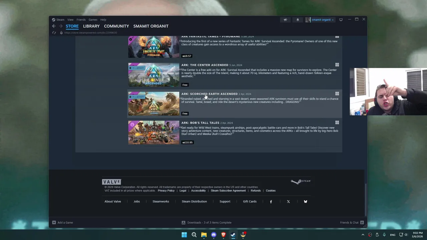This screenshot has width=427, height=240.
Task: Go back with the navigation back arrow
Action: point(54,26)
